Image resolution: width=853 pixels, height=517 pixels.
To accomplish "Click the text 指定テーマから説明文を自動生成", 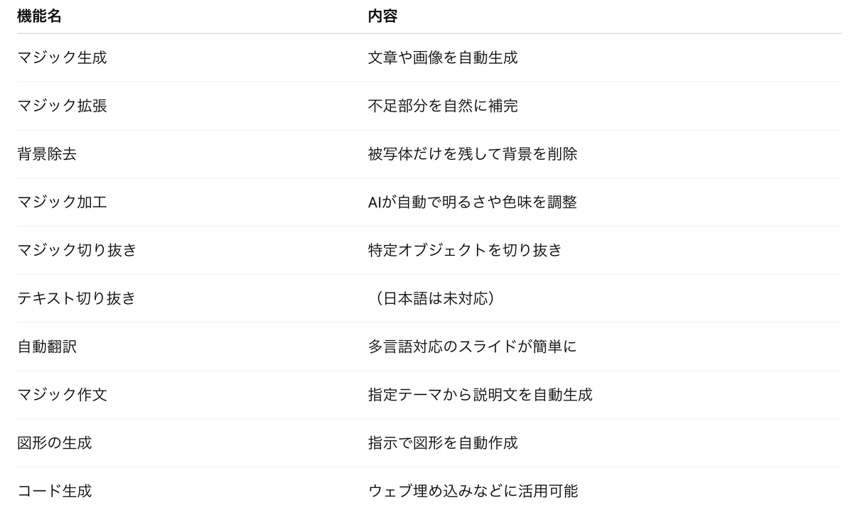I will coord(480,395).
